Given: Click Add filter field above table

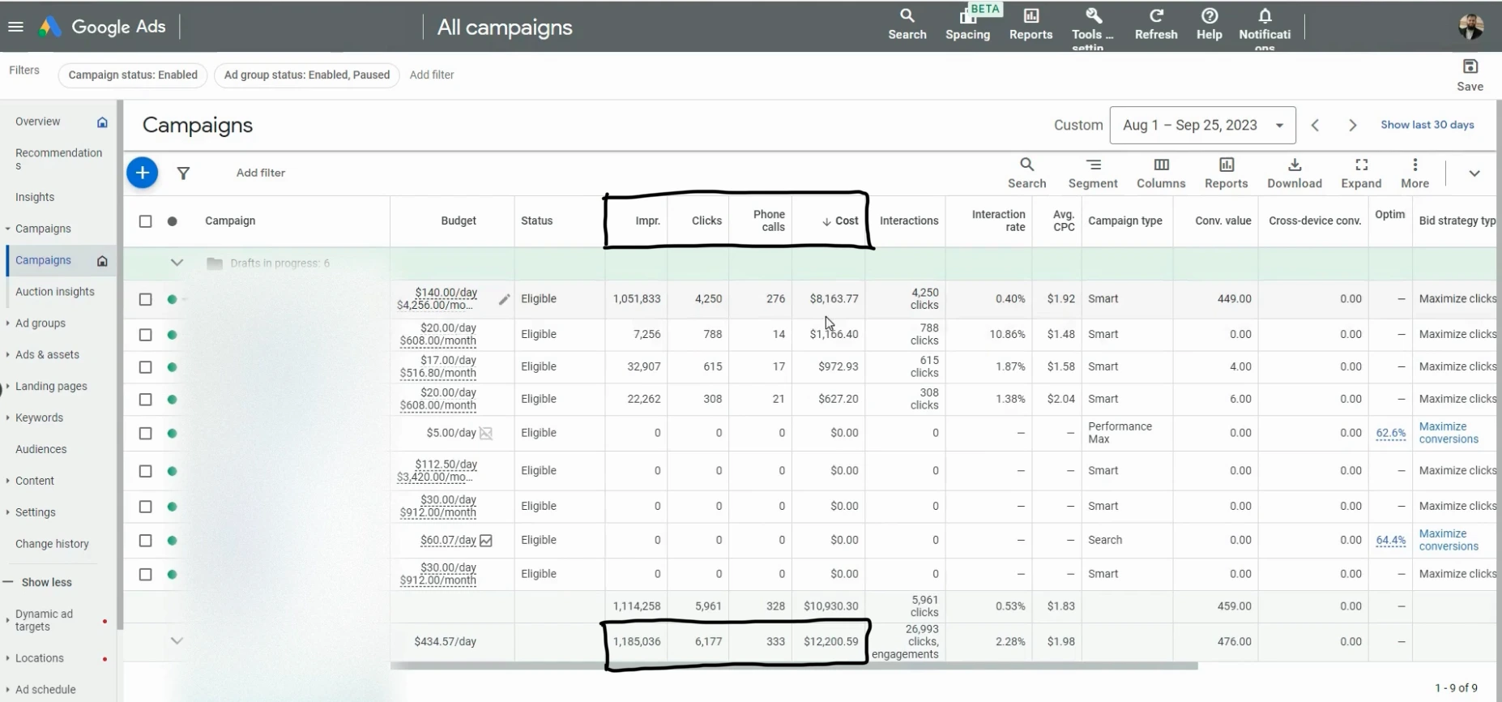Looking at the screenshot, I should point(260,173).
